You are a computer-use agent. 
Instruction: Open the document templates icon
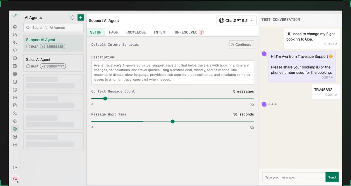tap(15, 105)
